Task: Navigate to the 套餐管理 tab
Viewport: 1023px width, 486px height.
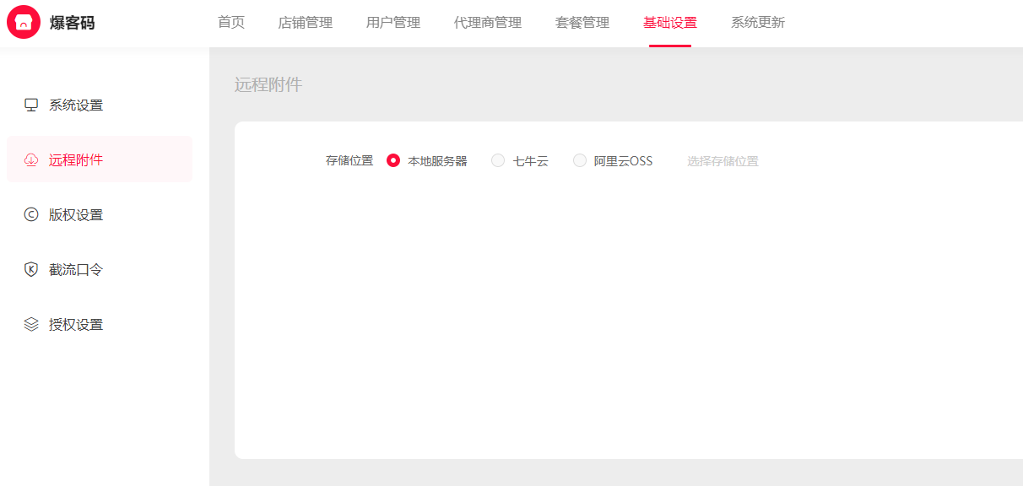Action: pyautogui.click(x=582, y=23)
